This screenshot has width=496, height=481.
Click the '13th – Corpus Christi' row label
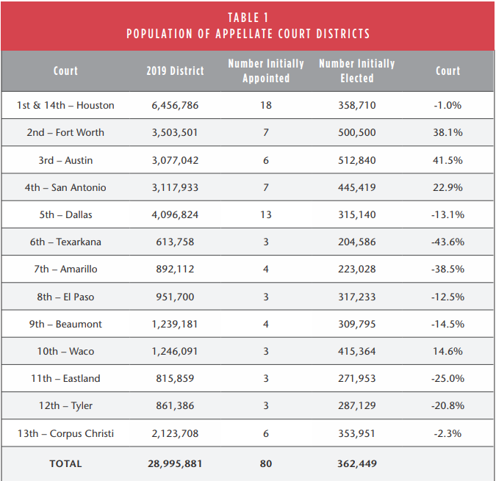pyautogui.click(x=65, y=433)
